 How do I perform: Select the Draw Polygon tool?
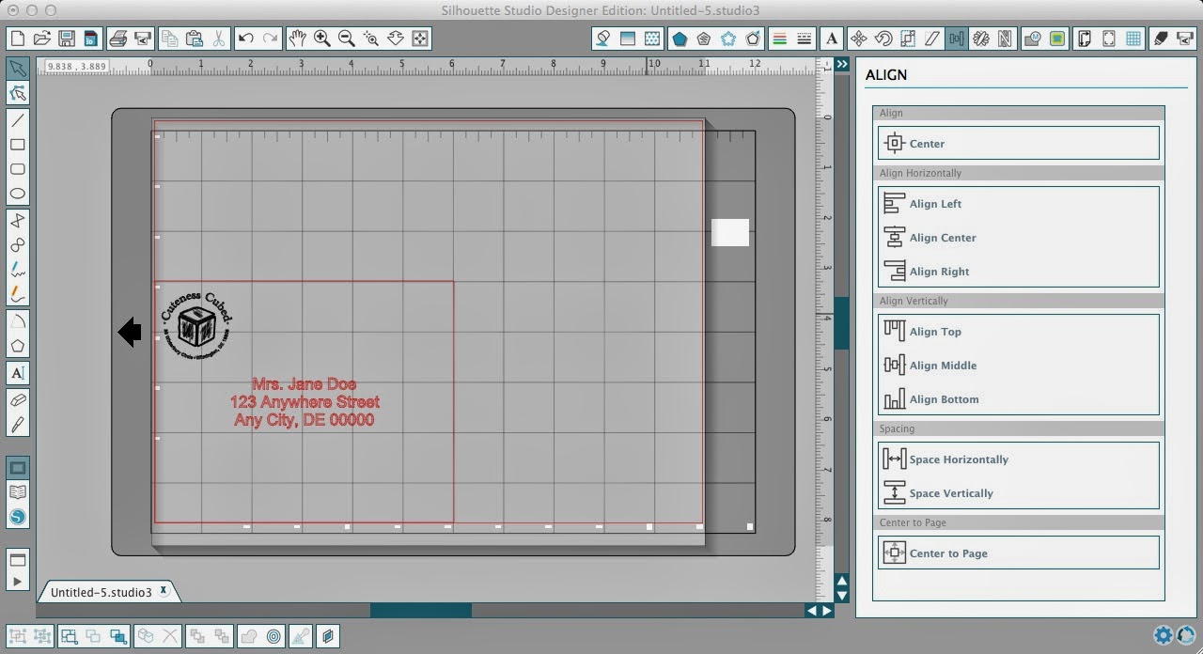tap(17, 221)
